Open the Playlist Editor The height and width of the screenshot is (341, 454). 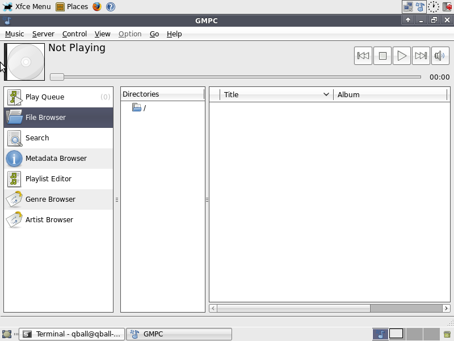coord(58,179)
